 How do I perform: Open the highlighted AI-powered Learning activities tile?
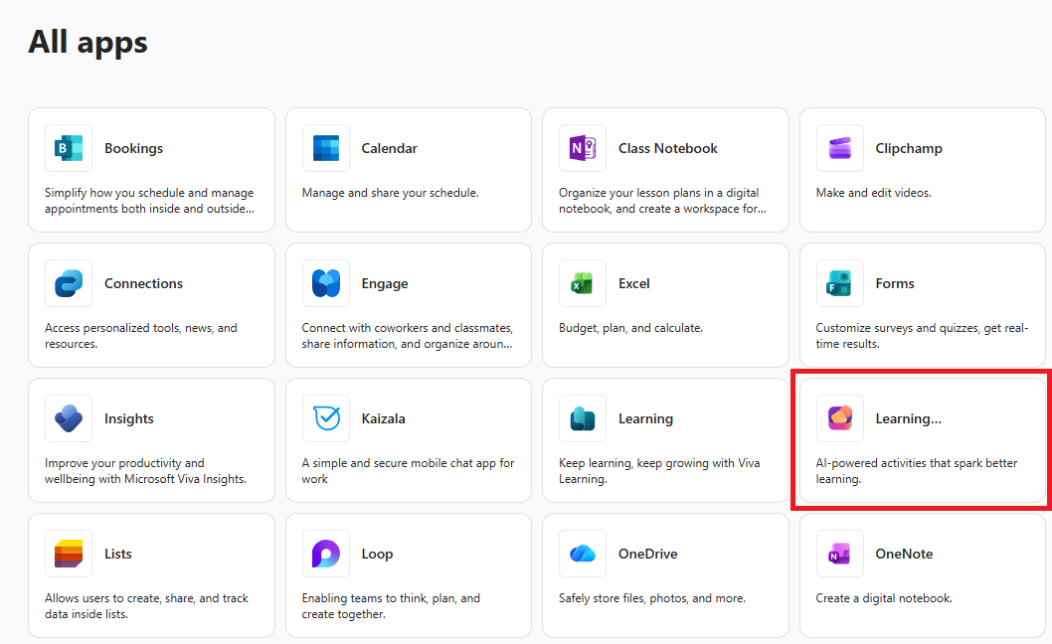[x=921, y=442]
